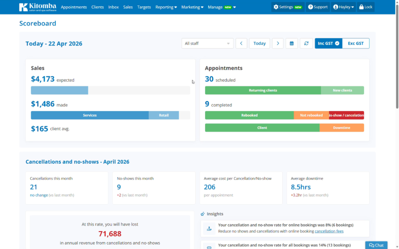The image size is (399, 249).
Task: Open the Chat widget
Action: [x=376, y=245]
